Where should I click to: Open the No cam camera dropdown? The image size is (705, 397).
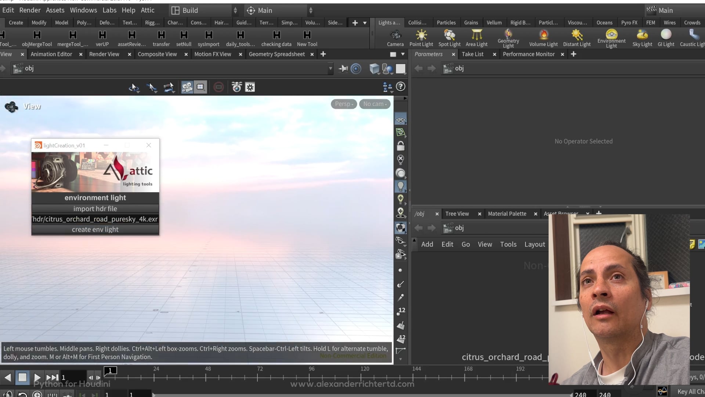coord(375,104)
